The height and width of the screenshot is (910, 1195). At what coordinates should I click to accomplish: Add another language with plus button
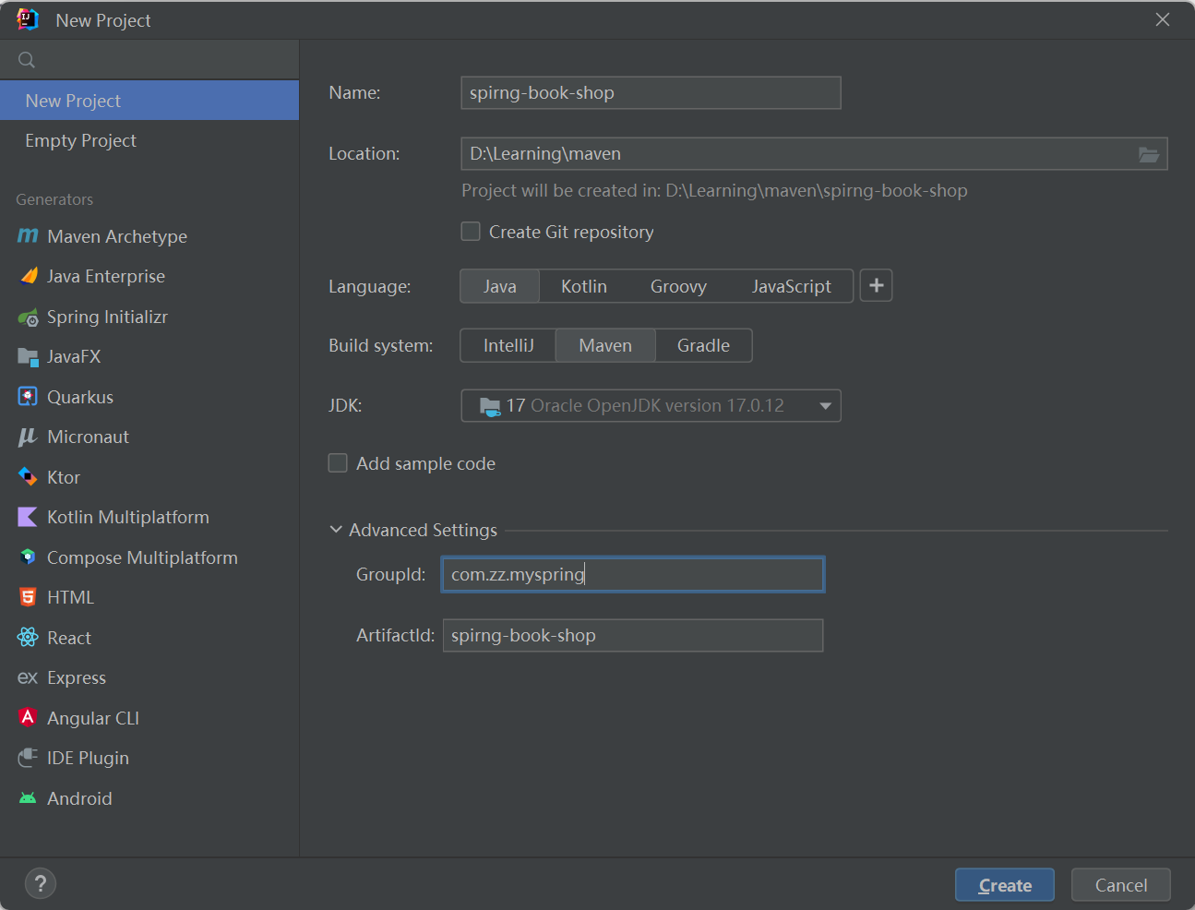click(x=877, y=286)
